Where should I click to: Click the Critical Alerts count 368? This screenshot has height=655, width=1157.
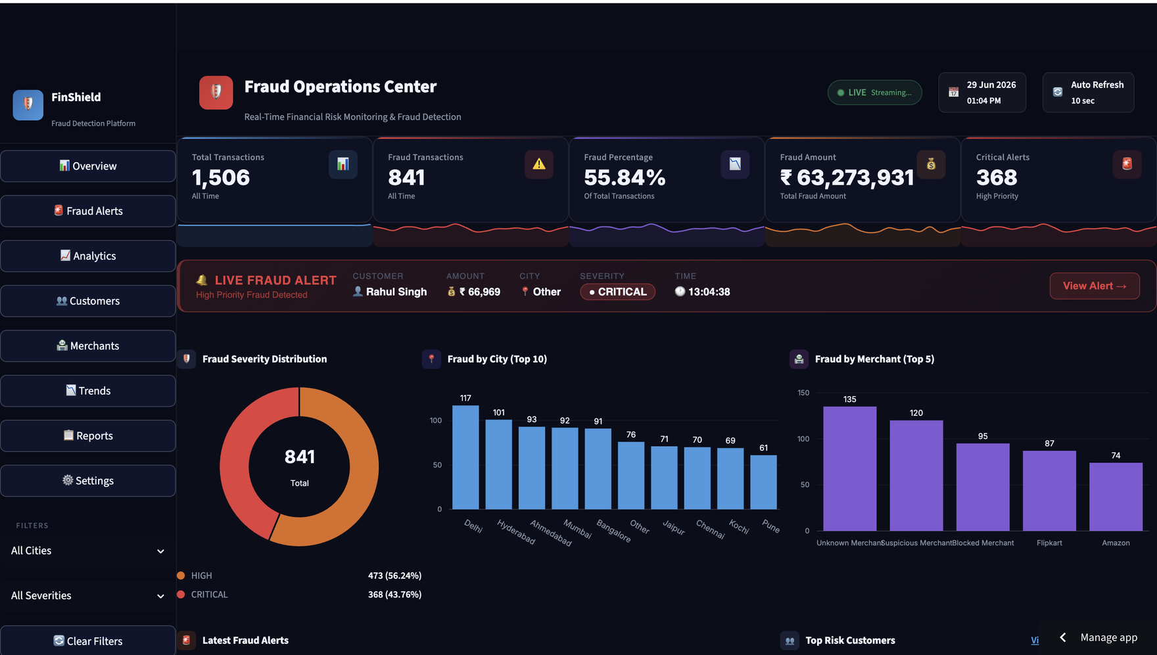pyautogui.click(x=997, y=177)
